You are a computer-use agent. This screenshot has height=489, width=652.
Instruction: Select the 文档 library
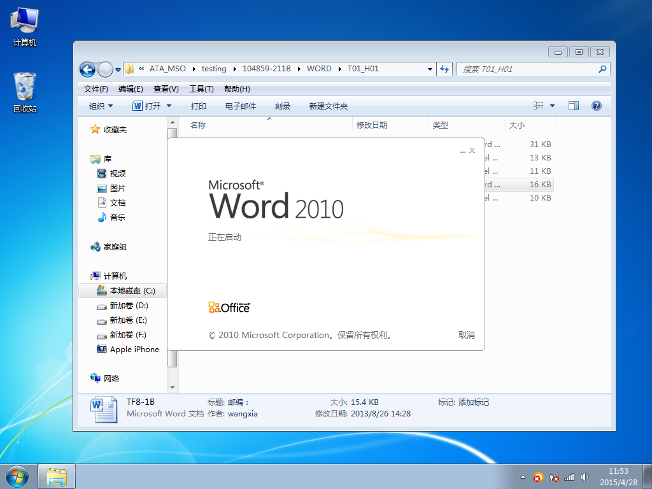pos(111,203)
